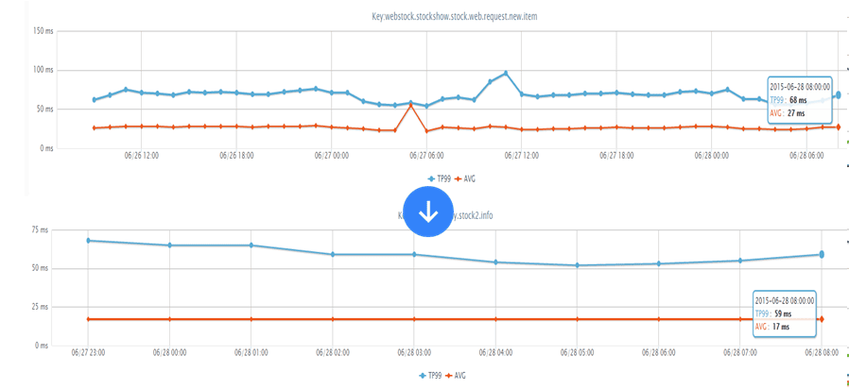Click bottom chart AVG point at 06/28 03:00
Image resolution: width=849 pixels, height=389 pixels.
tap(414, 319)
